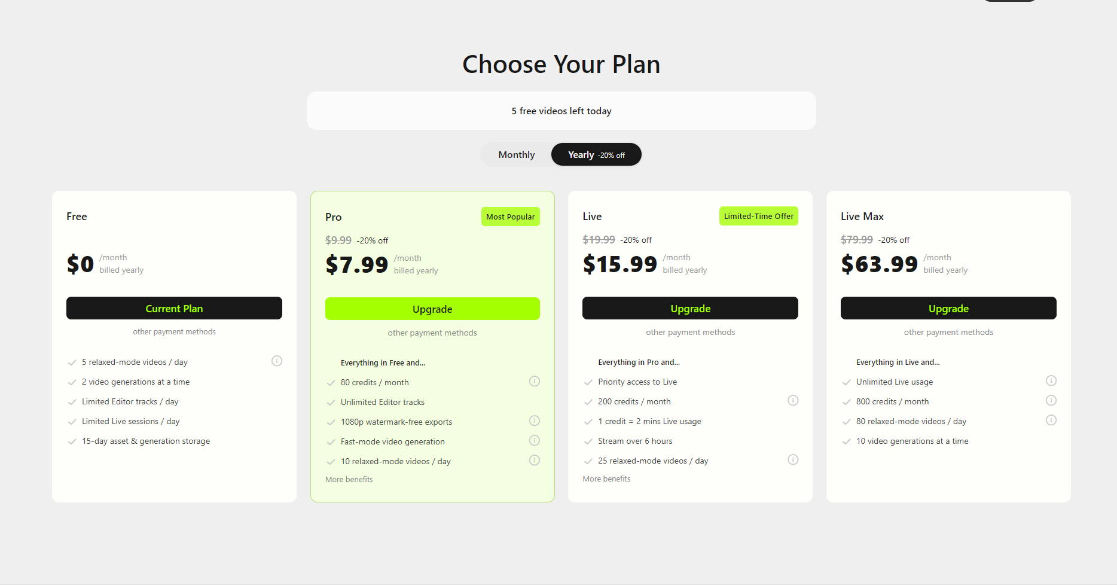The height and width of the screenshot is (585, 1117).
Task: Open other payment methods under Live Max
Action: [948, 332]
